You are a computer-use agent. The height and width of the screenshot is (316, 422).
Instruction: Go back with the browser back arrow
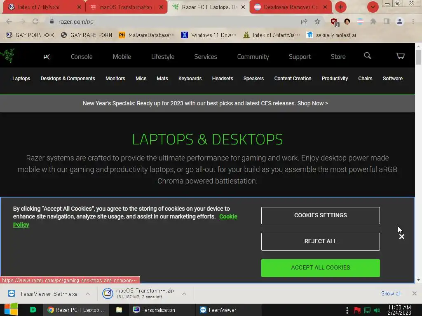pyautogui.click(x=9, y=21)
